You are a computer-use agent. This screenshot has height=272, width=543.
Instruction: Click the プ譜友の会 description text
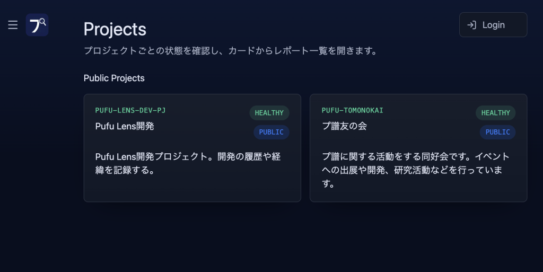pos(416,170)
